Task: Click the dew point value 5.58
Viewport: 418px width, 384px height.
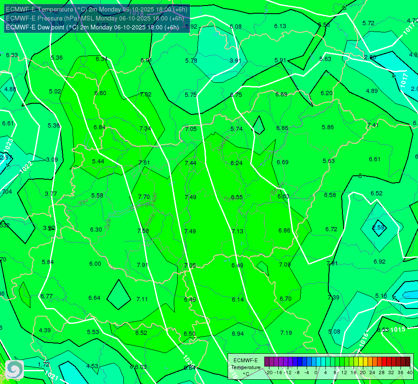Action: point(97,195)
